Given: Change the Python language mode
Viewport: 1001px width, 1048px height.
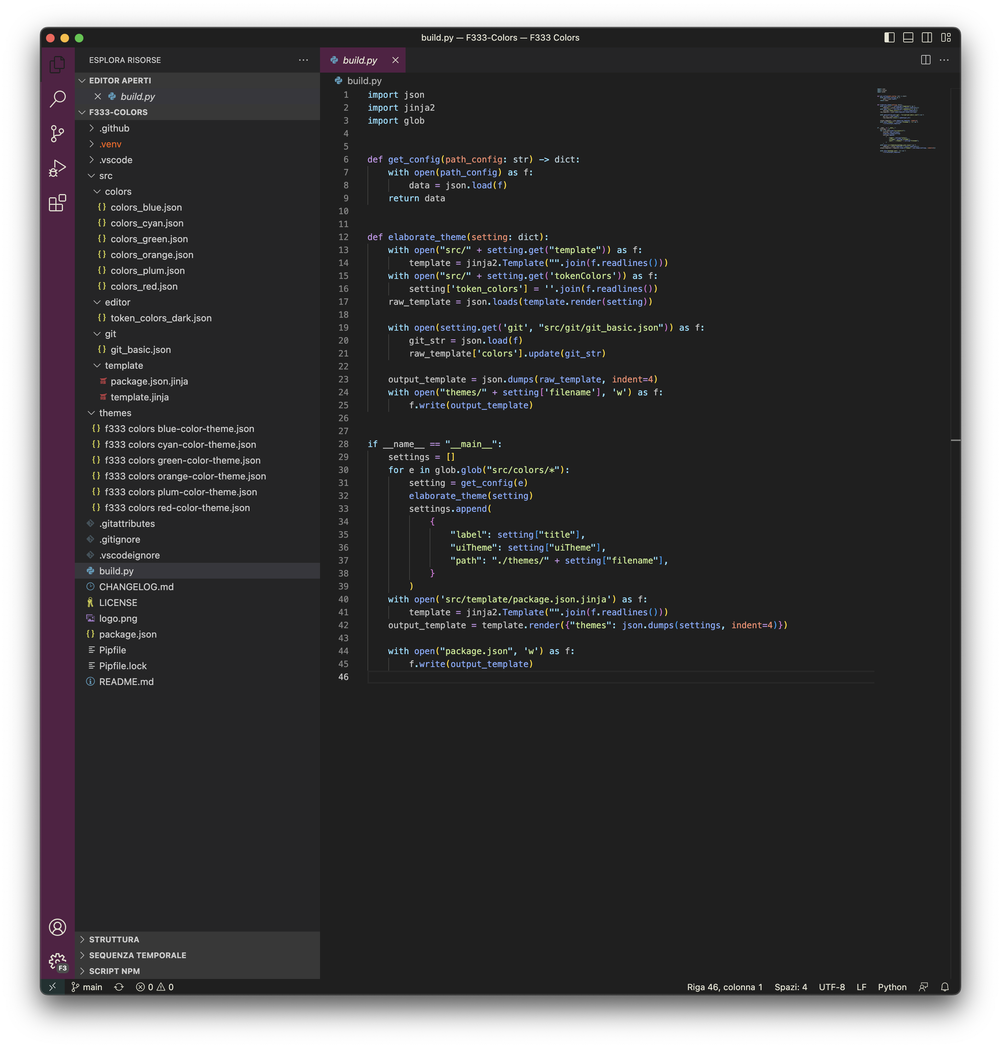Looking at the screenshot, I should click(892, 987).
